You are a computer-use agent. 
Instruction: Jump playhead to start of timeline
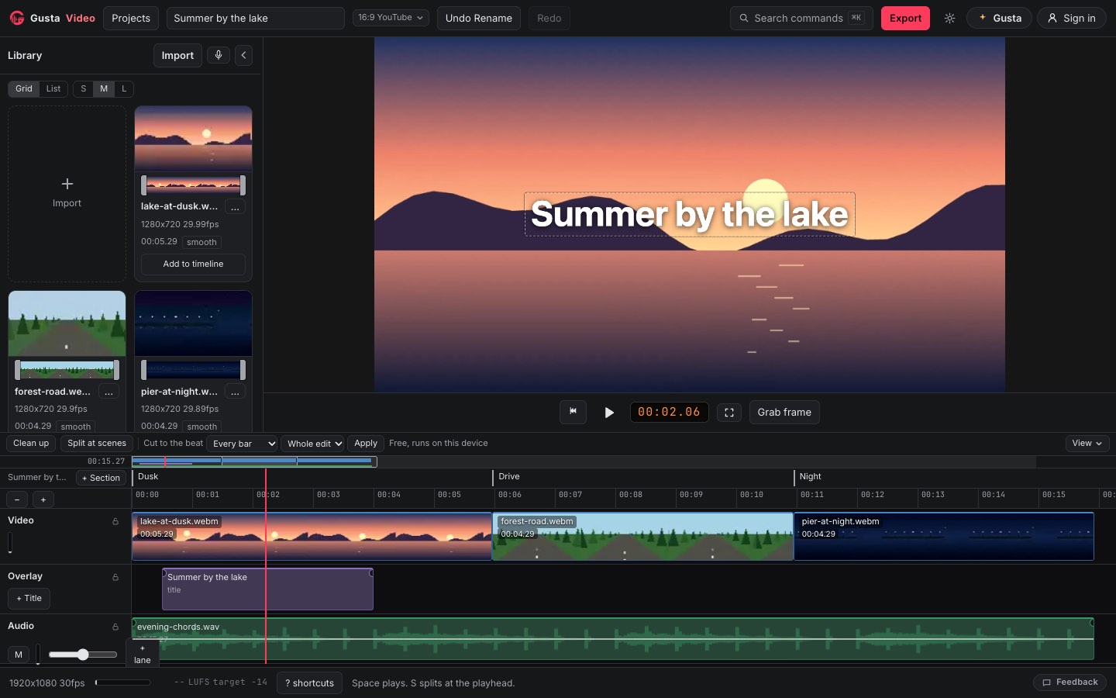point(573,412)
